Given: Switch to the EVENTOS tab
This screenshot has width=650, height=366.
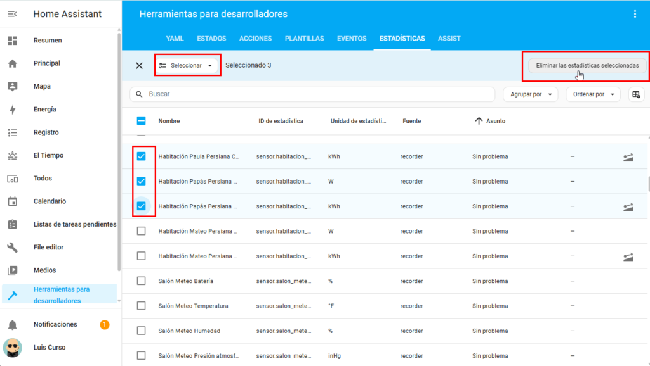Looking at the screenshot, I should 352,39.
